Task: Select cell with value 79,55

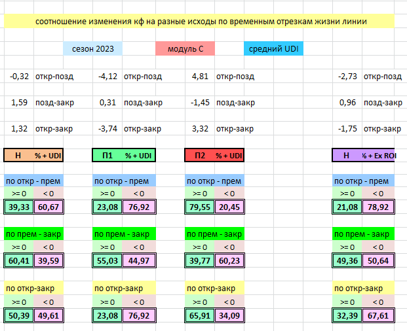Action: [x=200, y=207]
